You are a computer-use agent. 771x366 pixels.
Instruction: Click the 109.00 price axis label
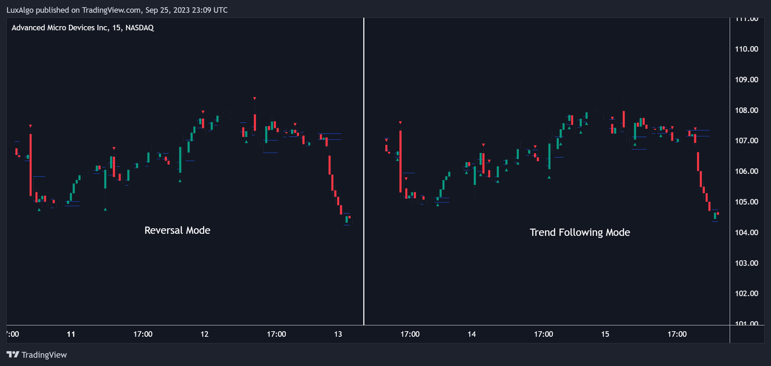746,80
